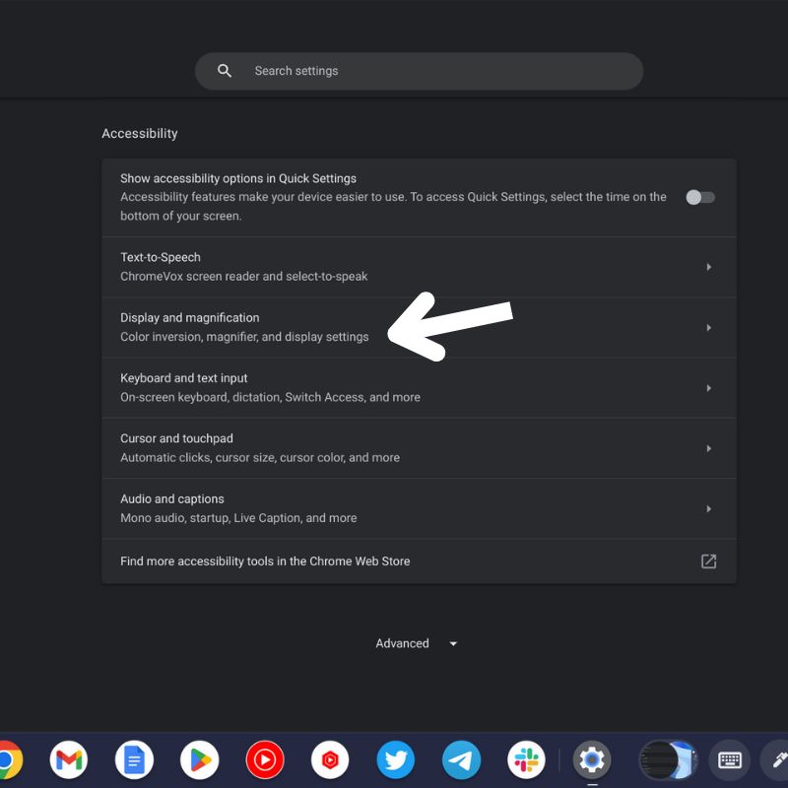Click Keyboard and text input chevron
The image size is (788, 788).
pos(708,388)
